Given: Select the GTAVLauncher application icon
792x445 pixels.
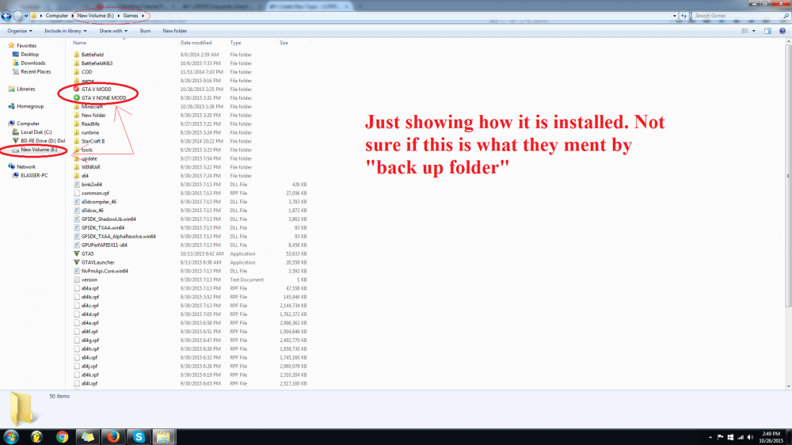Looking at the screenshot, I should click(76, 262).
